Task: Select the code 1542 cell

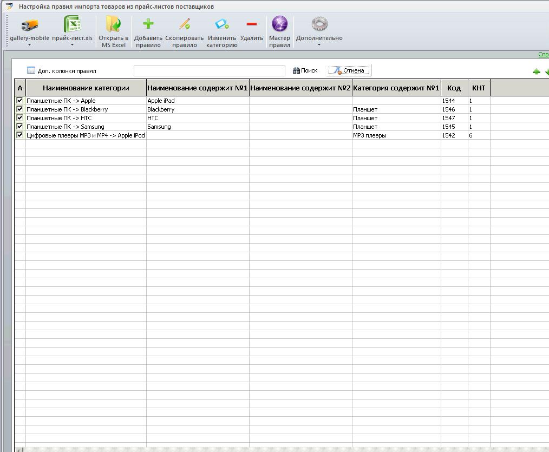Action: pyautogui.click(x=454, y=135)
